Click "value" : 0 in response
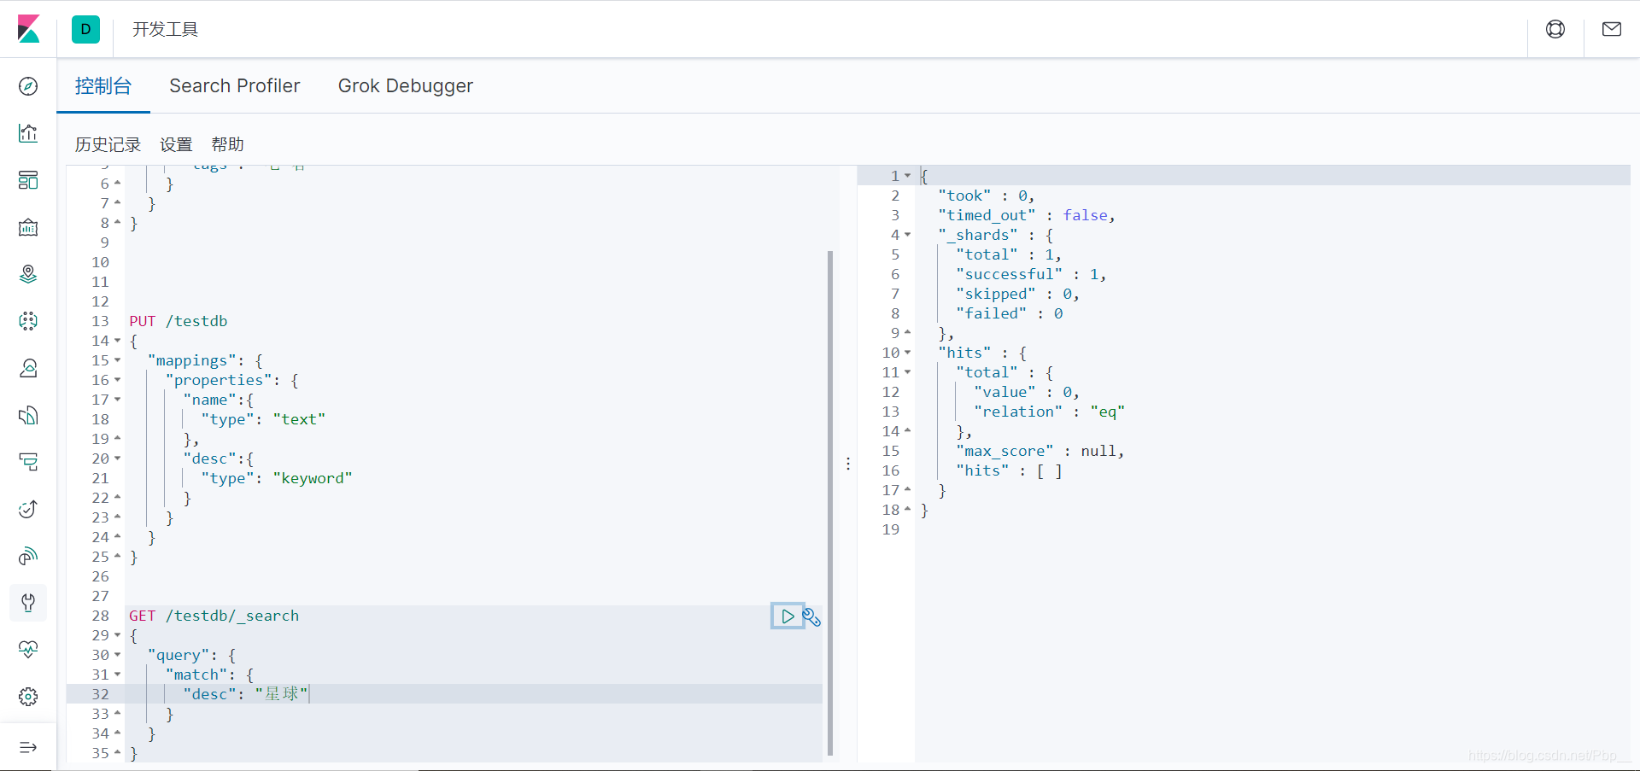1640x771 pixels. point(1027,392)
